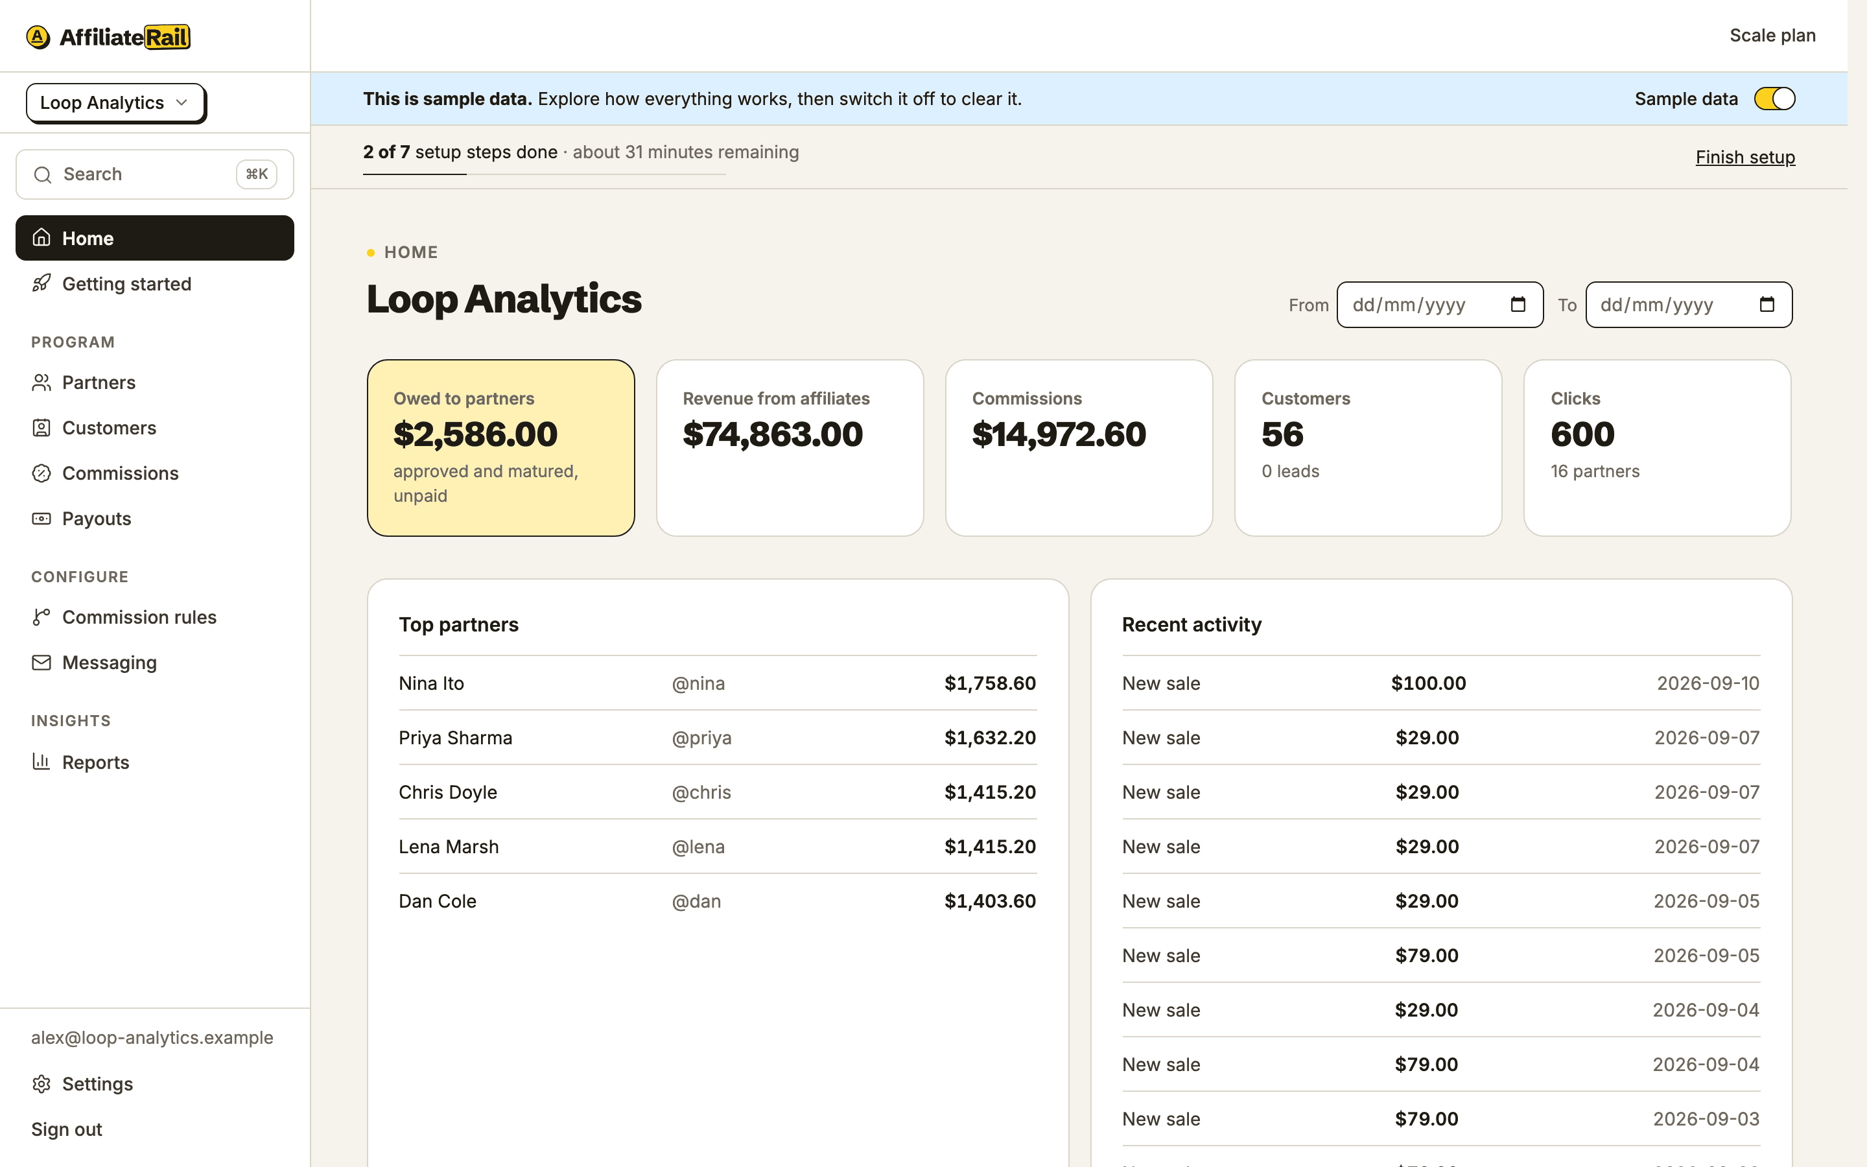The width and height of the screenshot is (1867, 1167).
Task: Click the Finish setup link
Action: (1745, 158)
